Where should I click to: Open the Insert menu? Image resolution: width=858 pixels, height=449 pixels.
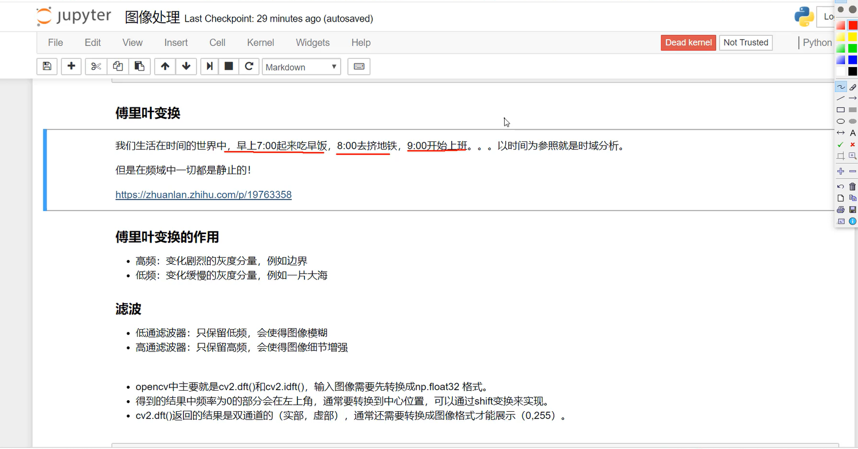176,43
